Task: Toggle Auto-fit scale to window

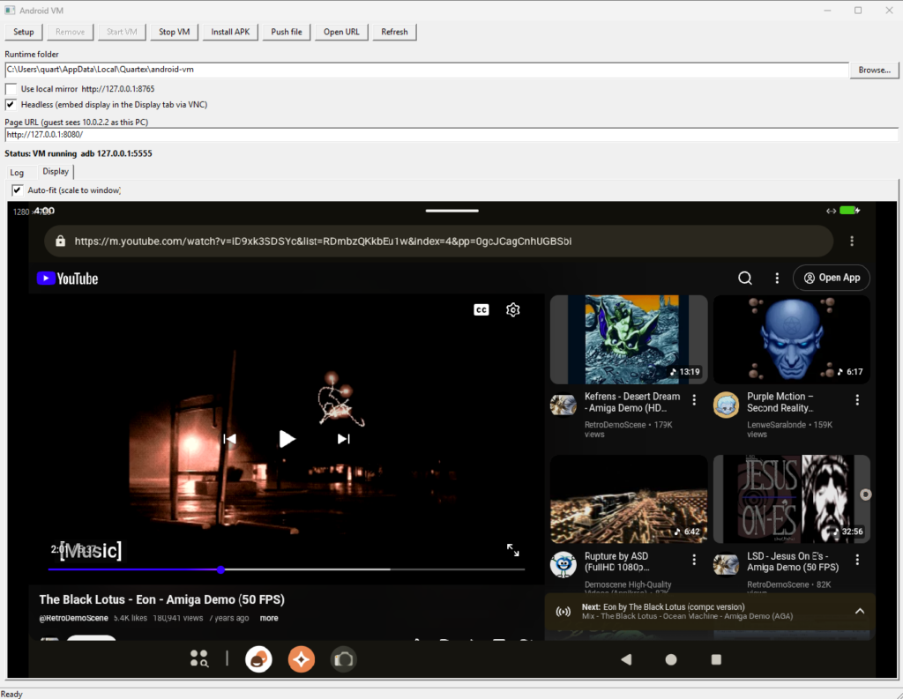Action: tap(18, 190)
